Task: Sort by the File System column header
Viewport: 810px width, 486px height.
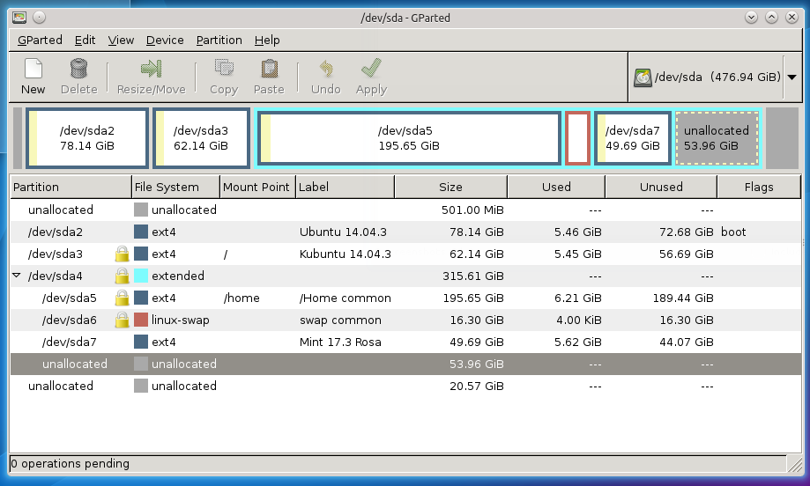Action: click(175, 187)
